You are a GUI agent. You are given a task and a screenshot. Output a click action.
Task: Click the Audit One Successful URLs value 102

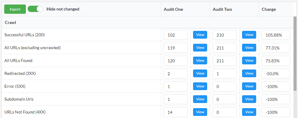tap(176, 35)
